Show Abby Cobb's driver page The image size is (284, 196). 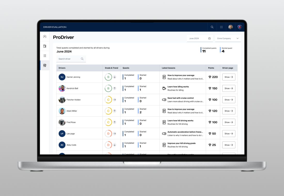229,145
